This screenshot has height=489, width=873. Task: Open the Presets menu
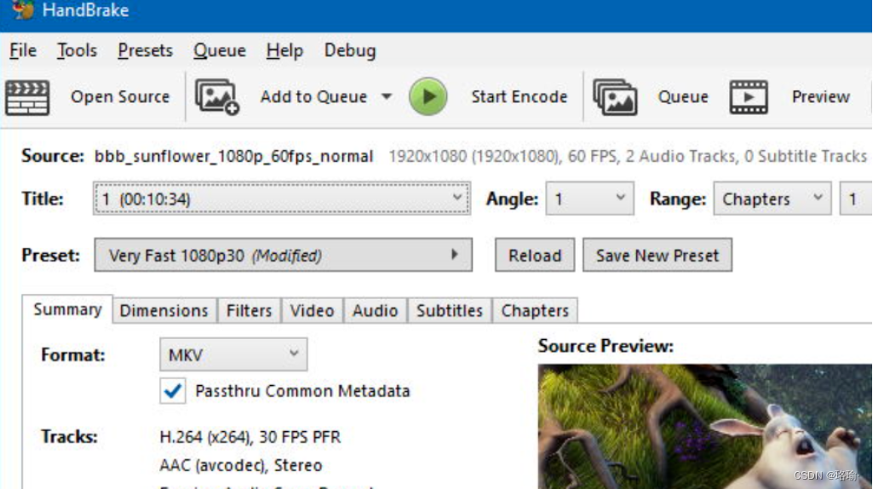(x=146, y=50)
